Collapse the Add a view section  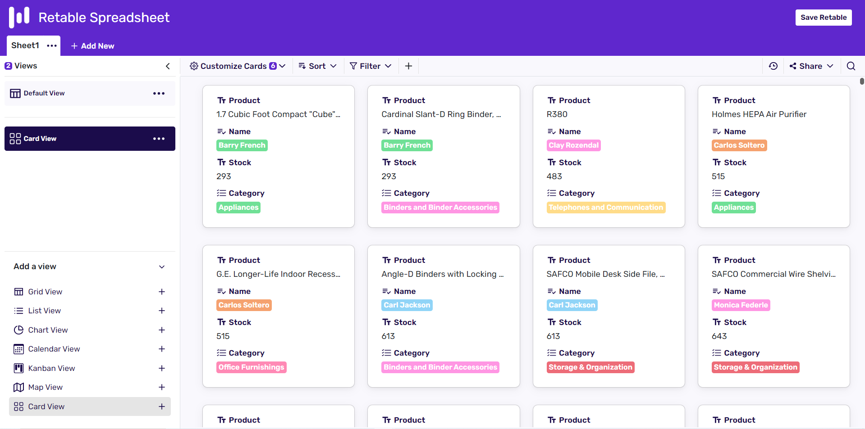[162, 266]
